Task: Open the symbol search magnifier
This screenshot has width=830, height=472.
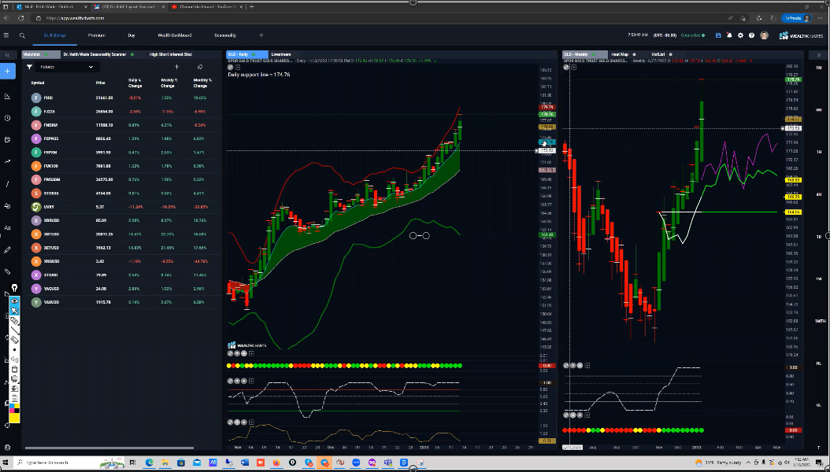Action: click(22, 35)
